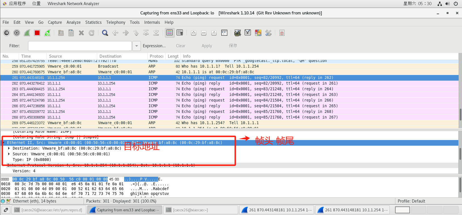Sort packets by Time column header
462x215 pixels.
(x=33, y=56)
